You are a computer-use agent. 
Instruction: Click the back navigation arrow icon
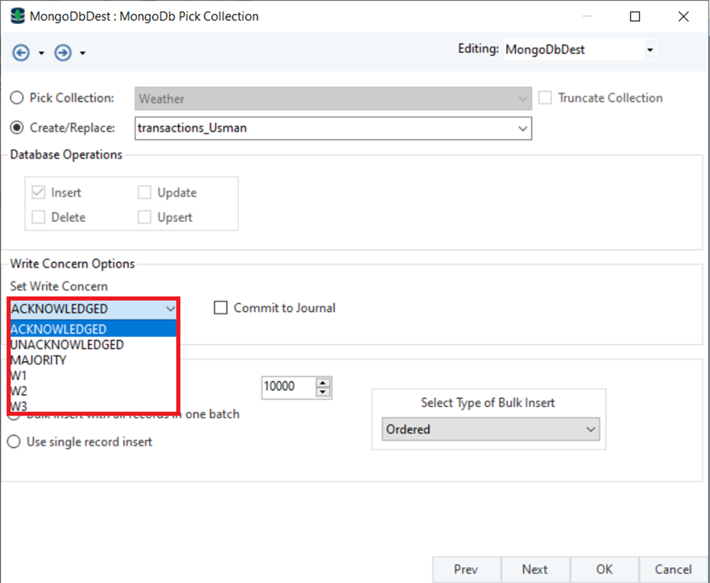(20, 52)
